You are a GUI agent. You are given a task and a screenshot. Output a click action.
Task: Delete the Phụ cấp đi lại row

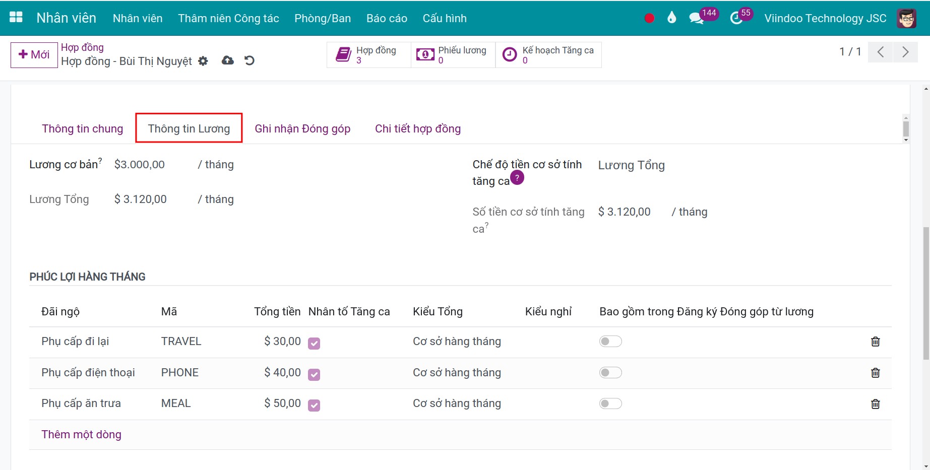[x=876, y=342]
